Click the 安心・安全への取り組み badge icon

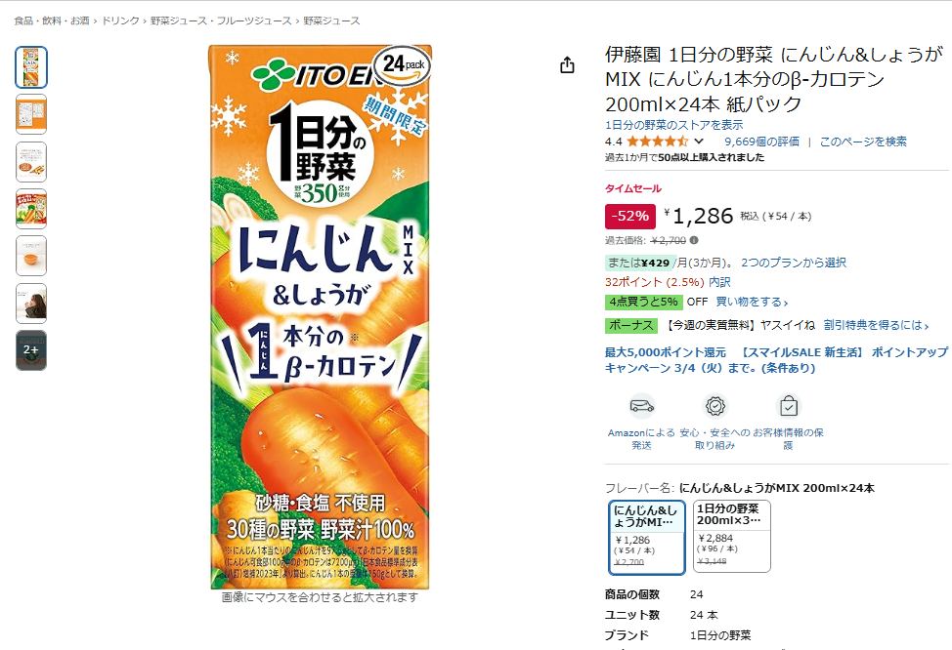click(715, 406)
